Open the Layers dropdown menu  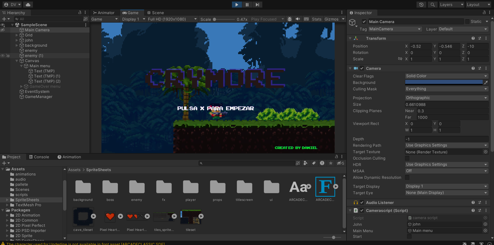click(x=452, y=5)
